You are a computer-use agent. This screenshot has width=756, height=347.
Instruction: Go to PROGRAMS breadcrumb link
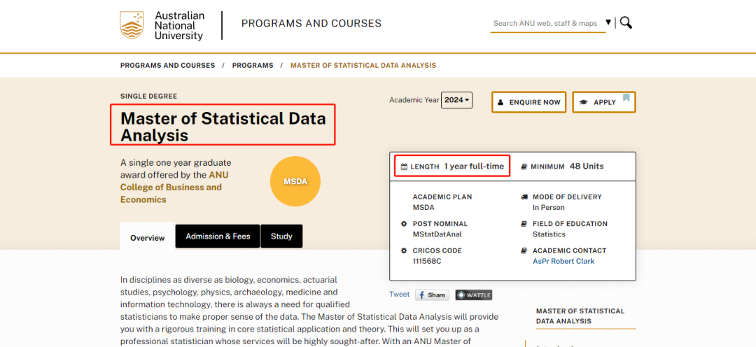[x=253, y=65]
